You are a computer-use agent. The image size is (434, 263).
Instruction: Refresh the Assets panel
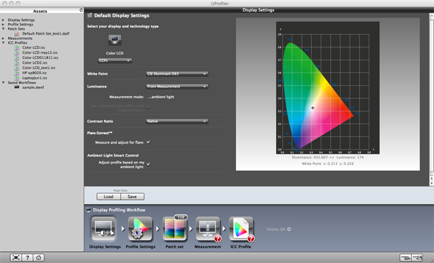tap(81, 10)
